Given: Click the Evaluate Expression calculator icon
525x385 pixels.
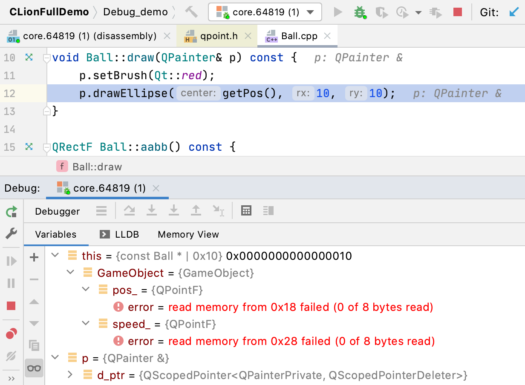Looking at the screenshot, I should click(246, 210).
